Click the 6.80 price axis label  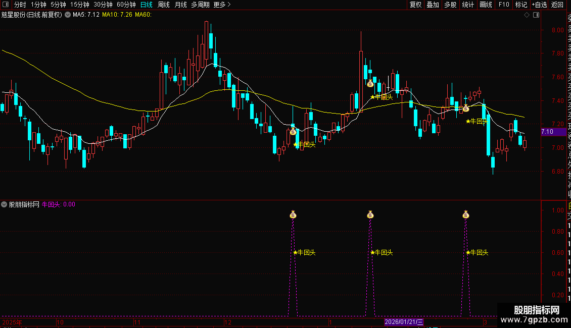point(557,171)
